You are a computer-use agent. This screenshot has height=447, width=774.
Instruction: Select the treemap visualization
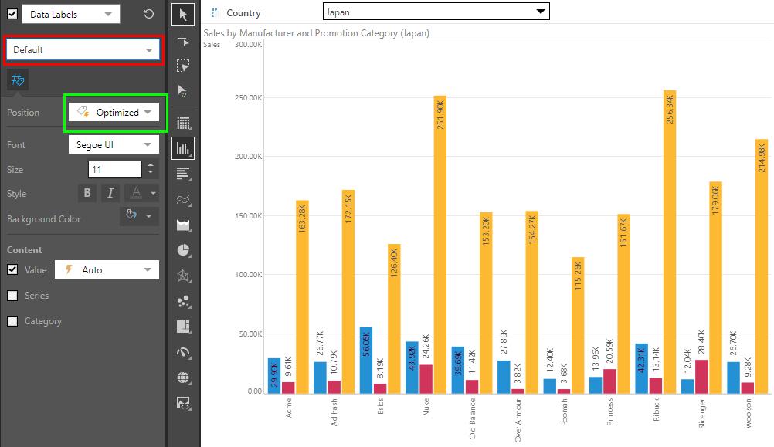(183, 327)
